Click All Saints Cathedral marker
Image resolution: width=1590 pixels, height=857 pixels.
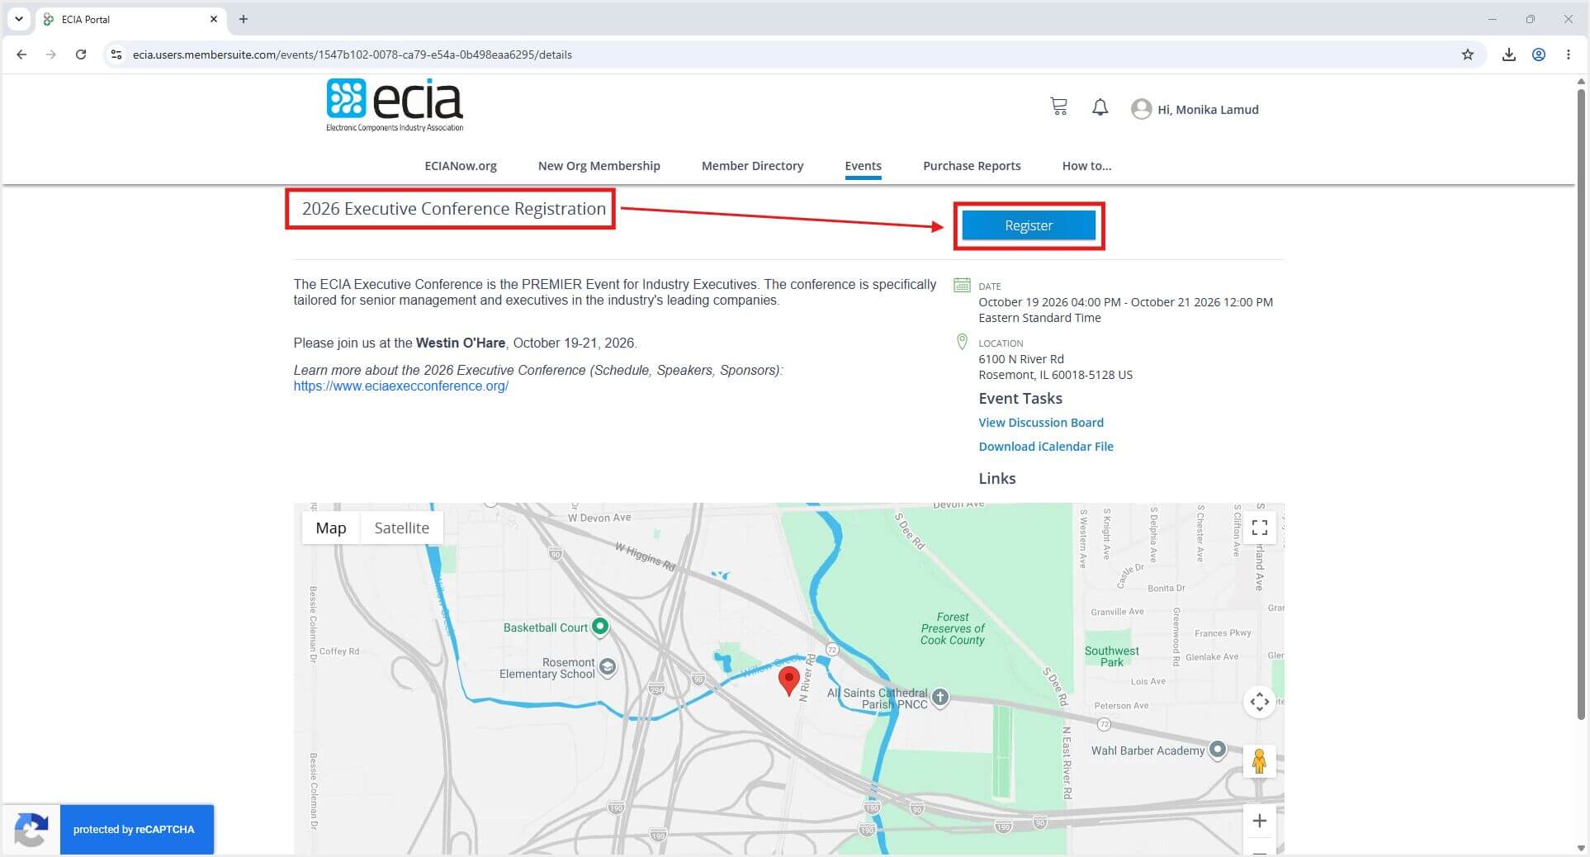pos(940,697)
